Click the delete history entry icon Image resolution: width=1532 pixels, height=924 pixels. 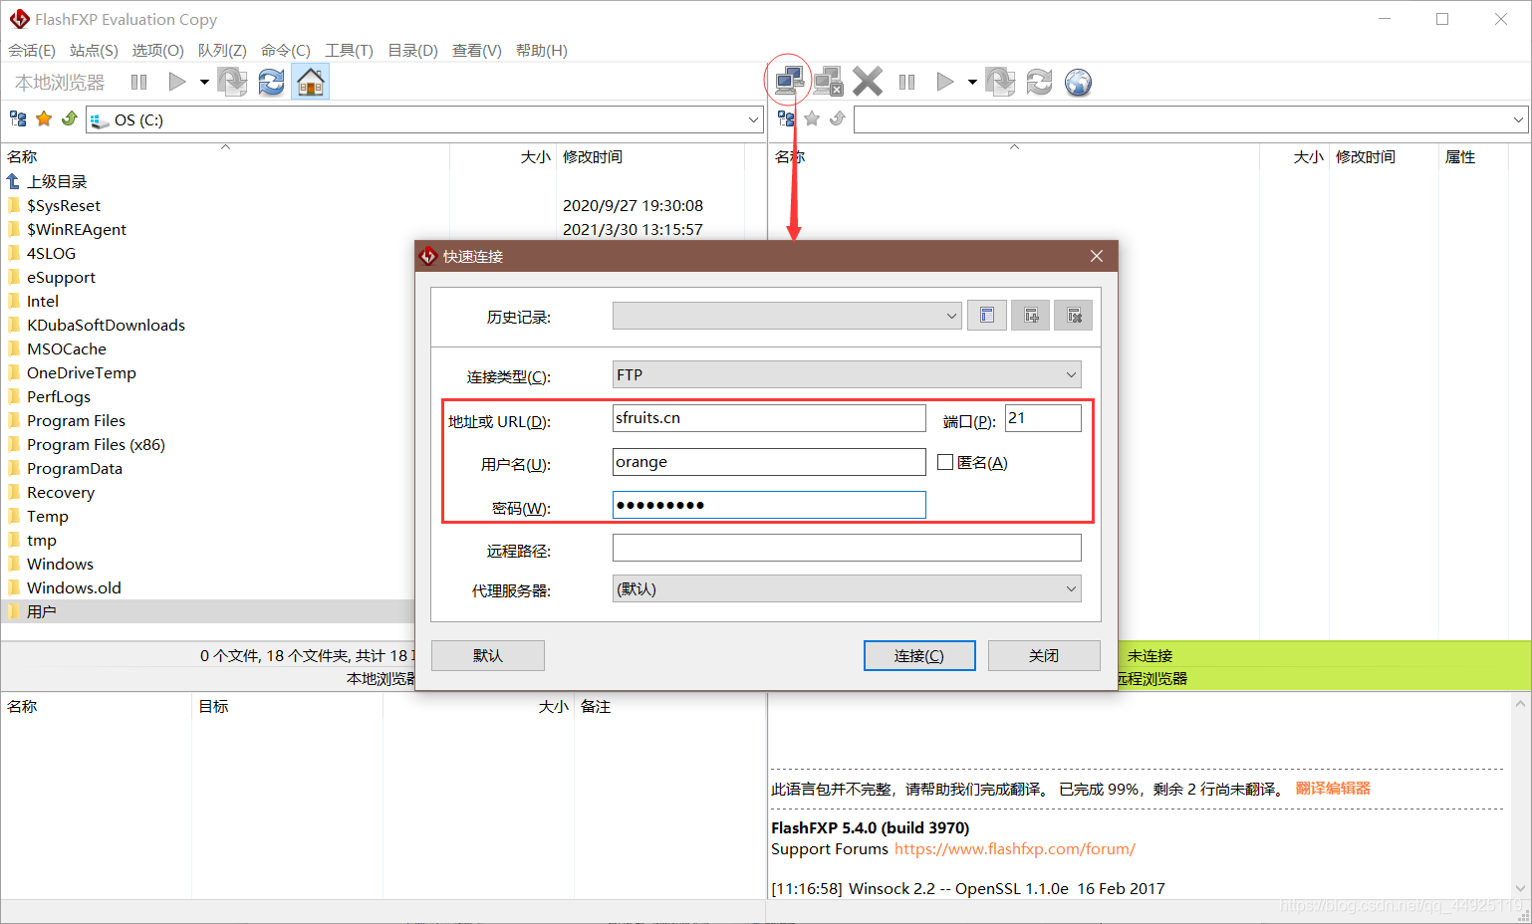(x=1074, y=316)
